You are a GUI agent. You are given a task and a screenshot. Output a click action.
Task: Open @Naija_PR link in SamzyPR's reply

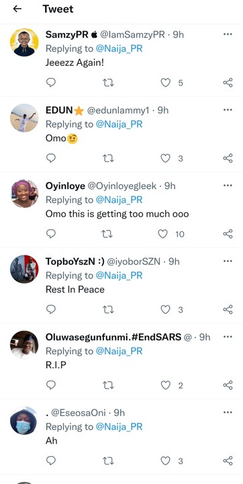(x=119, y=48)
